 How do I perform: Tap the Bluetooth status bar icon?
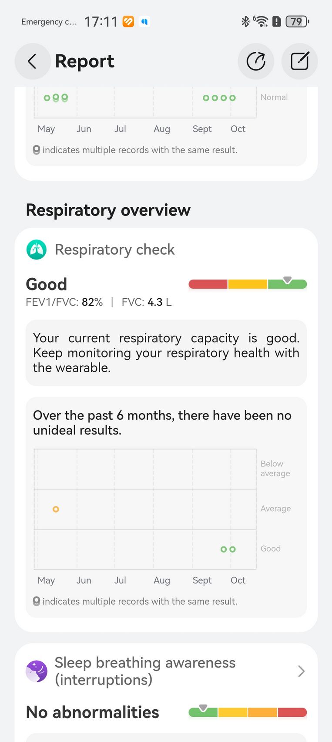[x=245, y=21]
